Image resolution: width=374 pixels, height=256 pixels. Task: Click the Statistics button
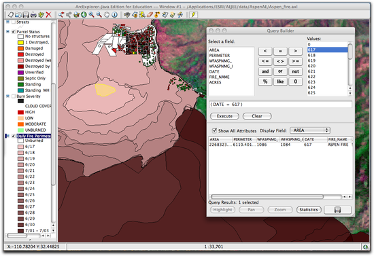[309, 210]
